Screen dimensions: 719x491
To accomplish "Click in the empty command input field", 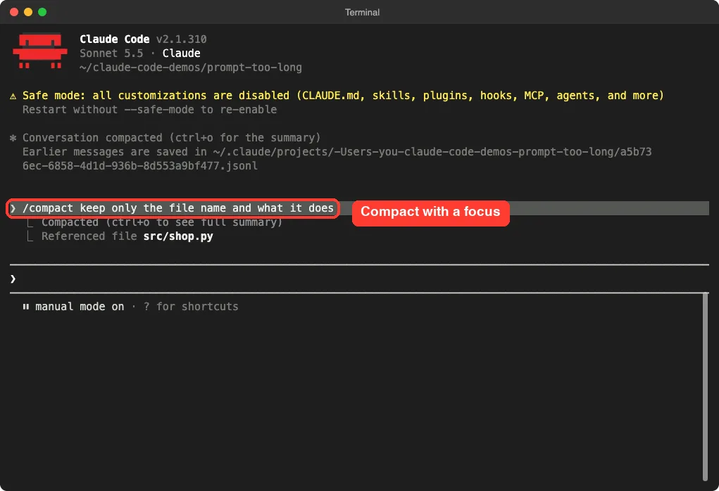I will coord(359,279).
